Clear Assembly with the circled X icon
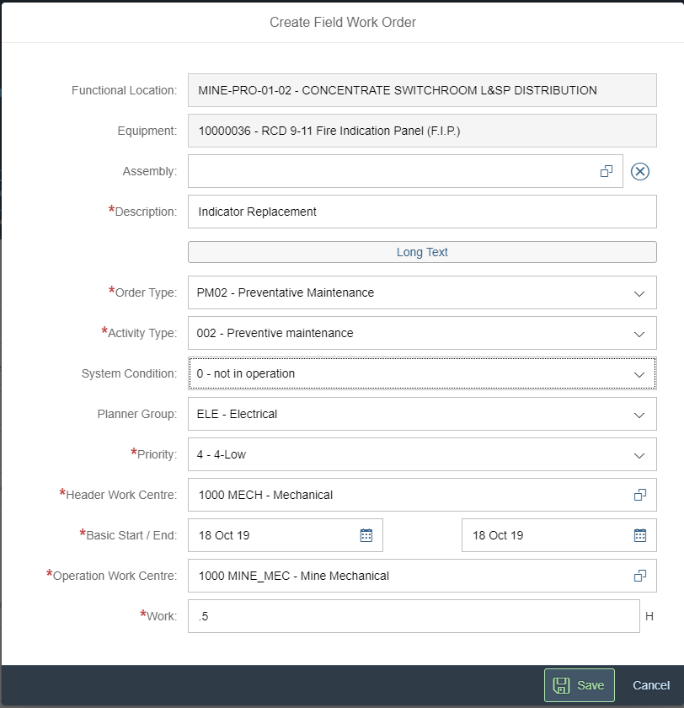The width and height of the screenshot is (684, 708). (x=640, y=172)
